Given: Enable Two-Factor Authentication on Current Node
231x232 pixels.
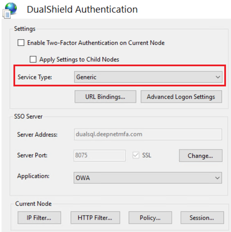Looking at the screenshot, I should [21, 43].
